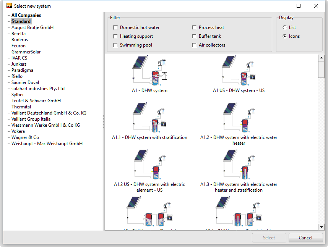Pick the A1.1 DHW system with stratification icon
This screenshot has height=247, width=328.
point(149,118)
